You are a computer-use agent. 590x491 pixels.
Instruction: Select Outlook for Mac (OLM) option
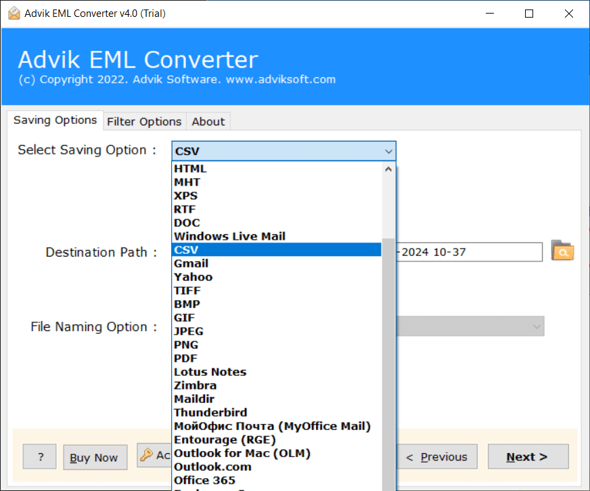(277, 453)
